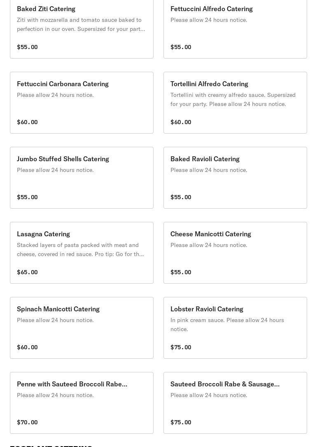Viewport: 317px width, 447px height.
Task: Click Tortellini Alfredo description text
Action: [233, 99]
